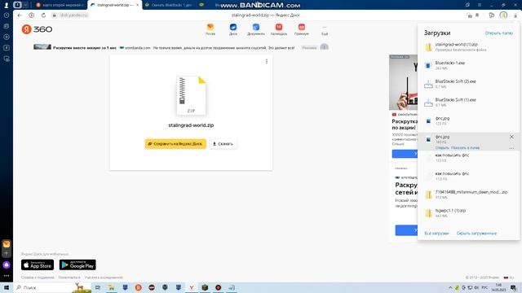Click the bookmark icon in the address bar

[477, 15]
